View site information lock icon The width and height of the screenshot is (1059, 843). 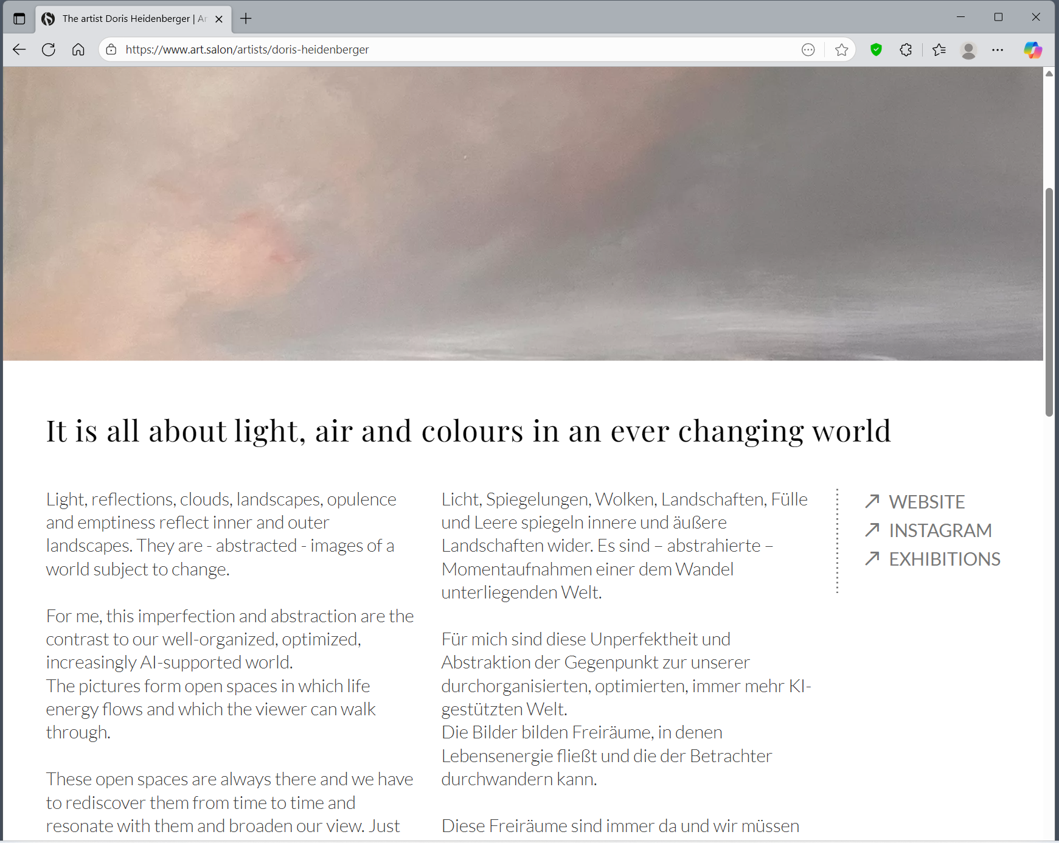[x=111, y=50]
